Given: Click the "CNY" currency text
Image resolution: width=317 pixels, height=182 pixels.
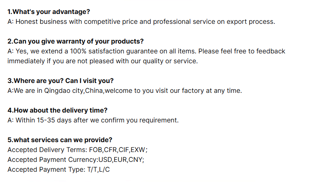Looking at the screenshot, I should (x=135, y=159).
